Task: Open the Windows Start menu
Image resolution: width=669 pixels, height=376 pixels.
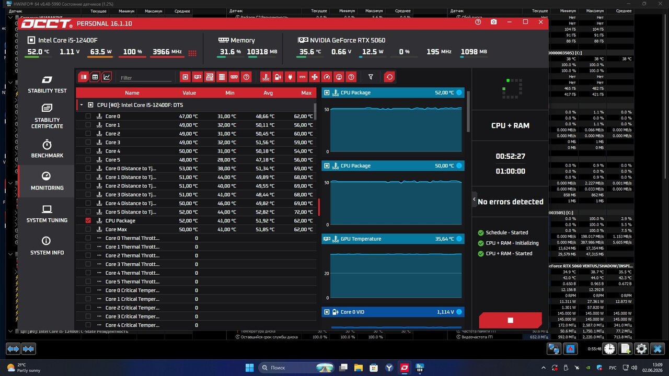Action: click(249, 367)
